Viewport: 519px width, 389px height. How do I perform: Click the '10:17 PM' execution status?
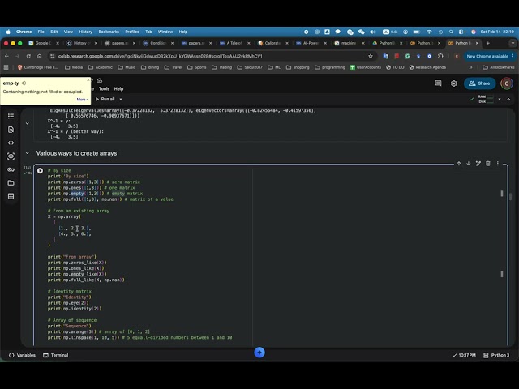pyautogui.click(x=464, y=355)
